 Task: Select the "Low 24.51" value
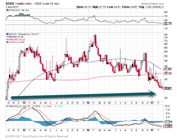(114, 7)
